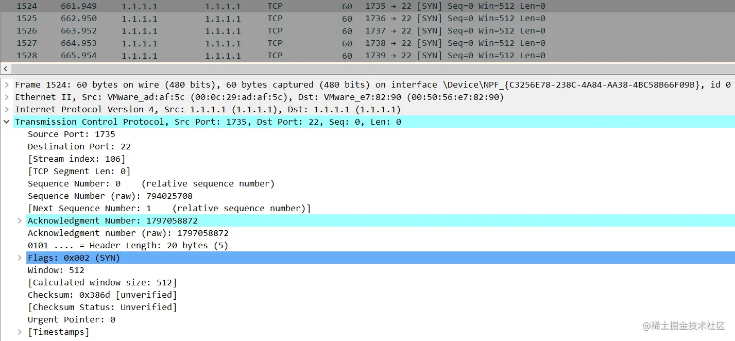The image size is (735, 341).
Task: Select Checksum: 0x386d [unverified] field
Action: pyautogui.click(x=102, y=295)
